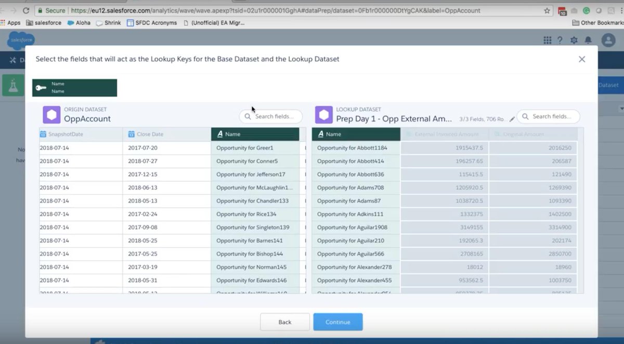Open the notifications bell
This screenshot has height=344, width=624.
tap(588, 40)
